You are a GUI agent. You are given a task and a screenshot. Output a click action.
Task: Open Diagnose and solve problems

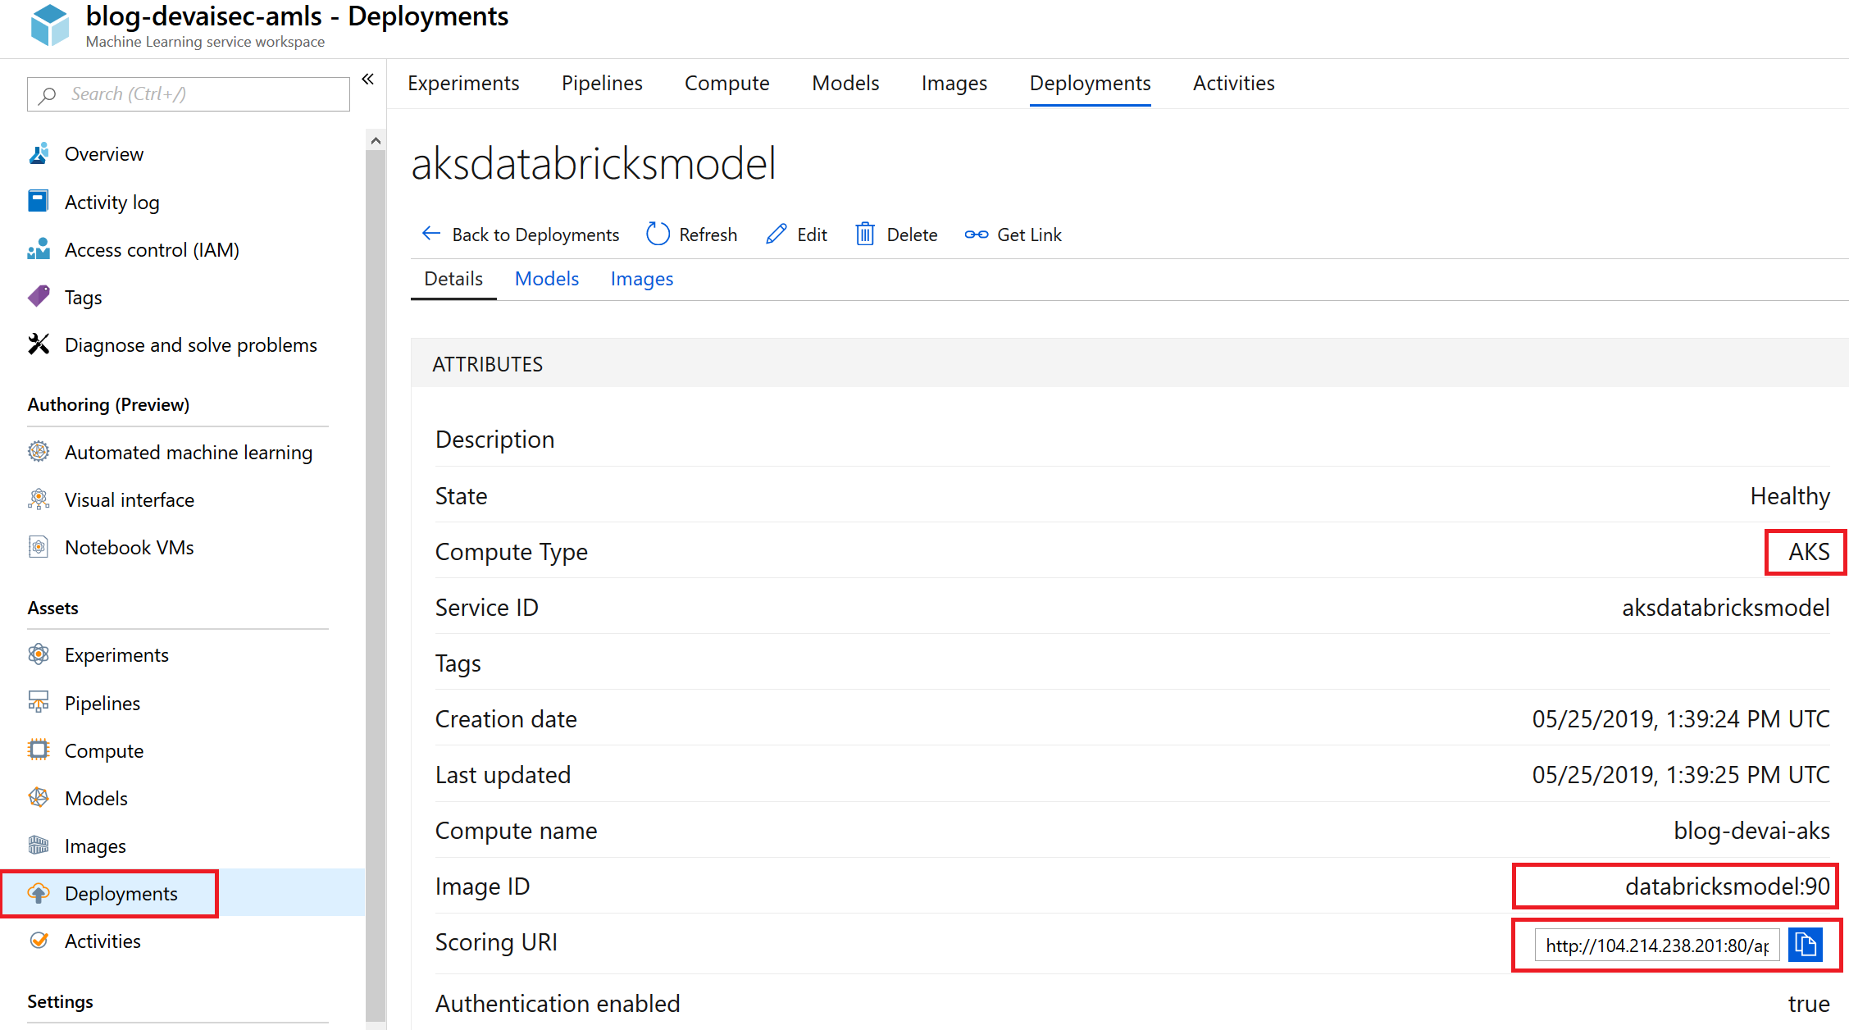point(190,344)
